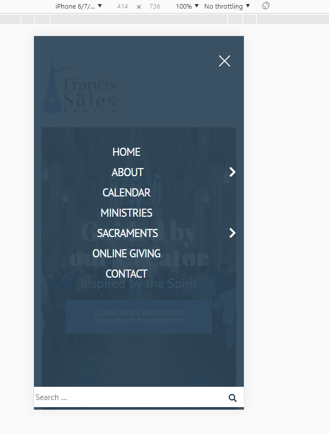
Task: Open the Contact menu link
Action: point(126,274)
